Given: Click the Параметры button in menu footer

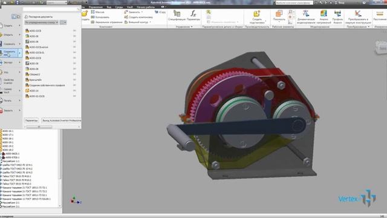Looking at the screenshot, I should (31, 121).
